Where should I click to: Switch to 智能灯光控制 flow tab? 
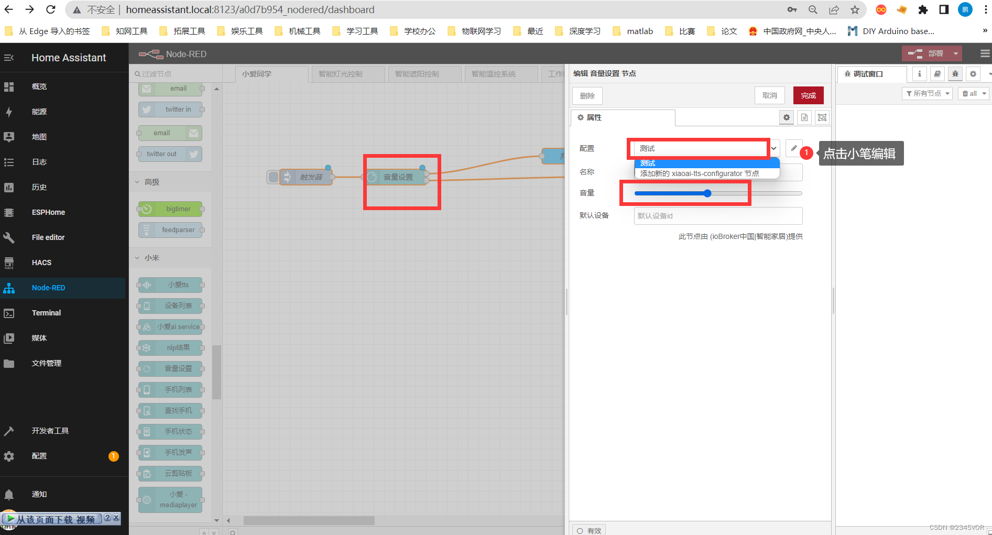[x=348, y=74]
